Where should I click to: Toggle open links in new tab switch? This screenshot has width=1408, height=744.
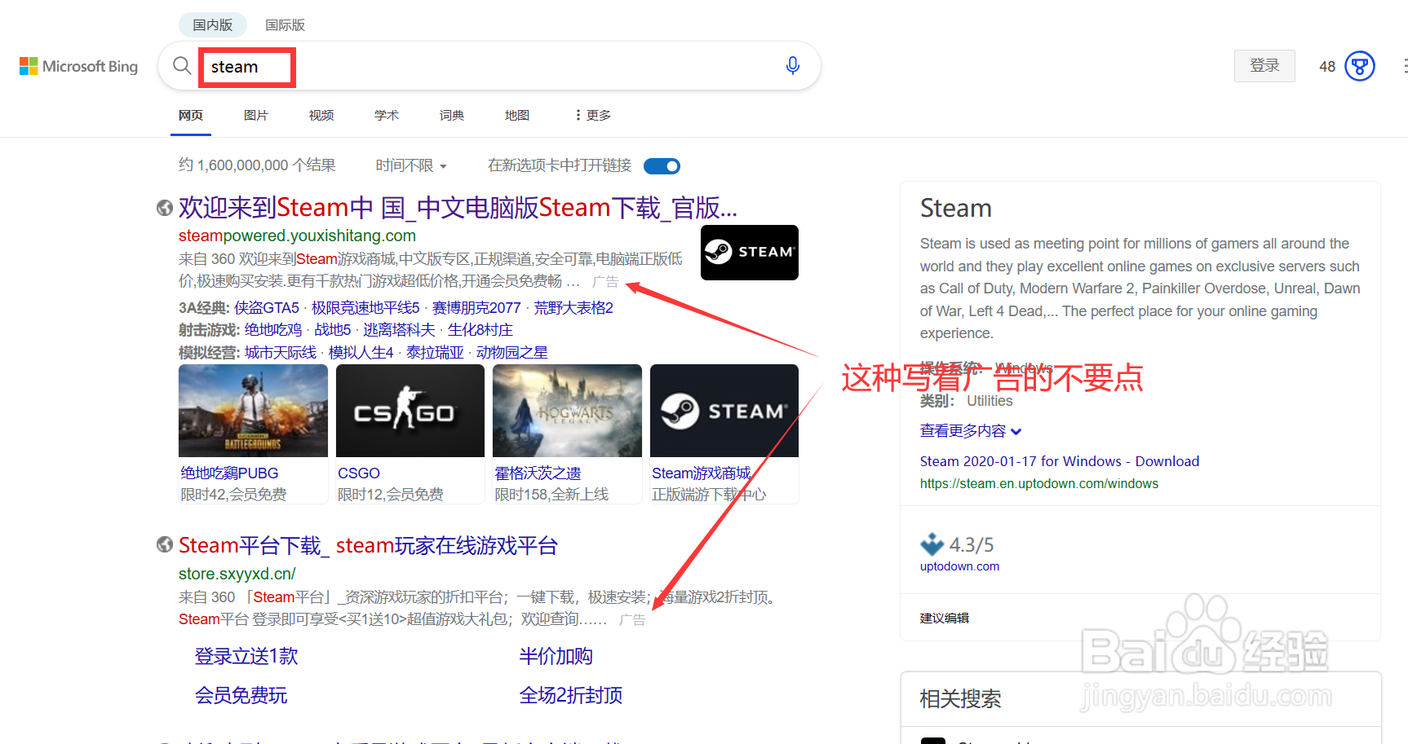tap(662, 166)
